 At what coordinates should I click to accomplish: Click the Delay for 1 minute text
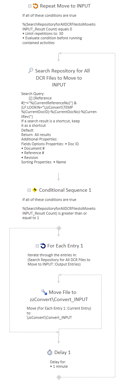pyautogui.click(x=59, y=364)
